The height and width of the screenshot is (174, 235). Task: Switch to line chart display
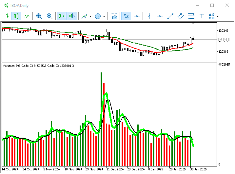[x=27, y=16]
